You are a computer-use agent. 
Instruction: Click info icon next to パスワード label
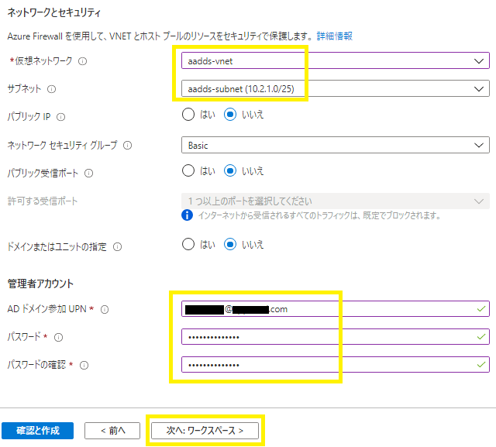pos(59,337)
